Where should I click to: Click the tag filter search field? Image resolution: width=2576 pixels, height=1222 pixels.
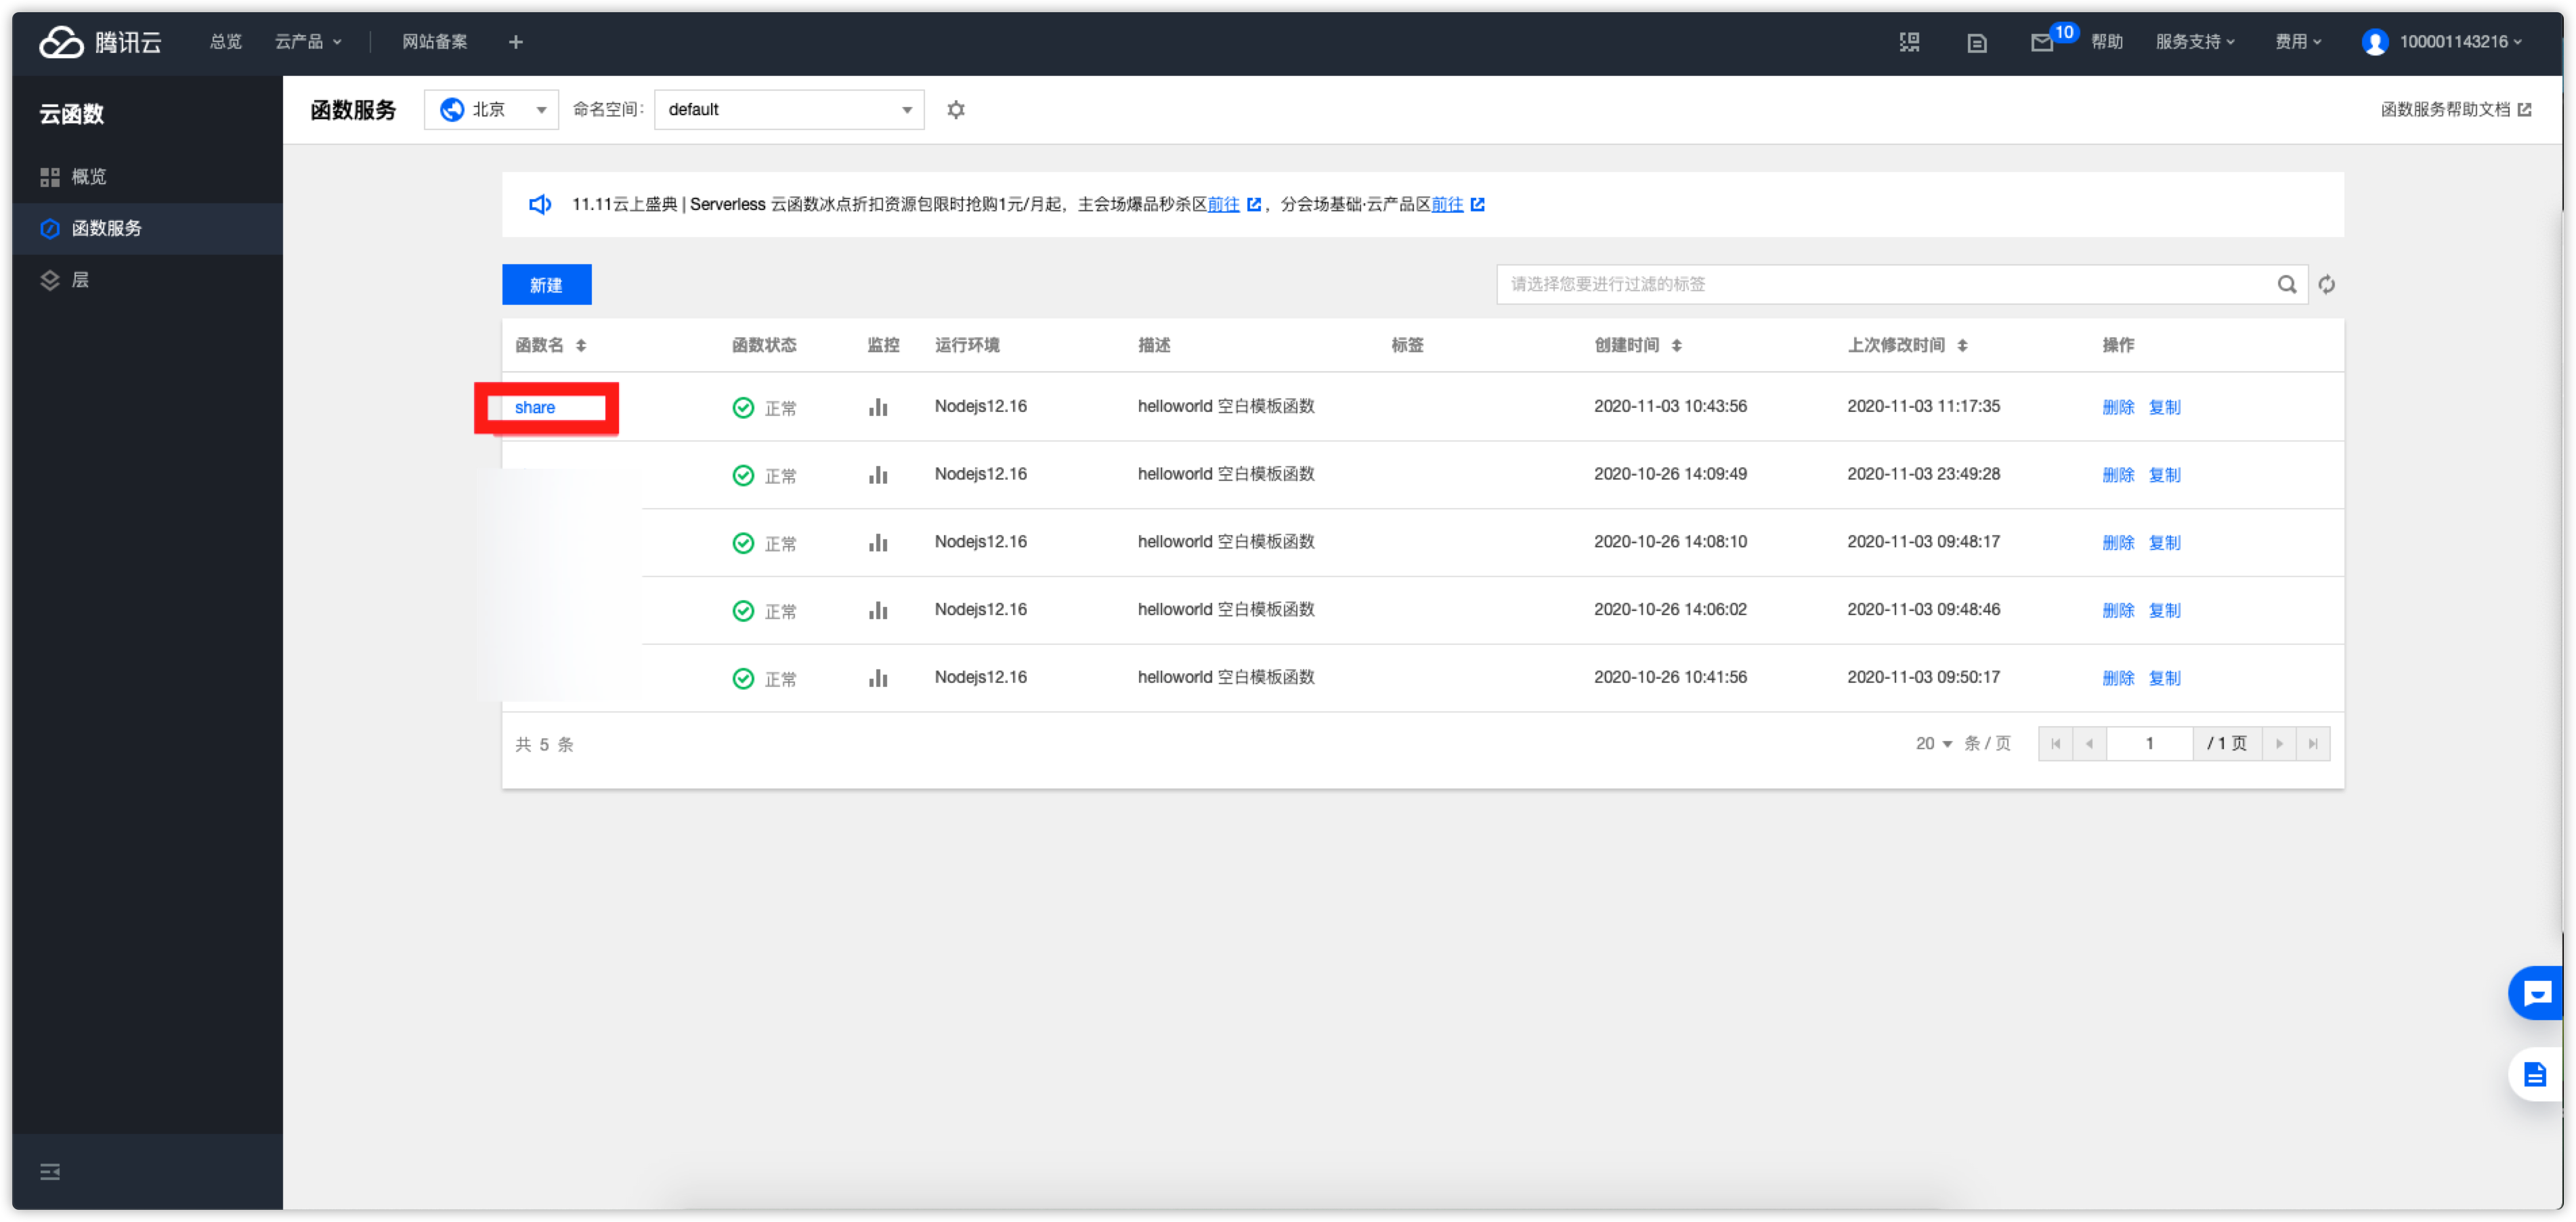(1880, 285)
